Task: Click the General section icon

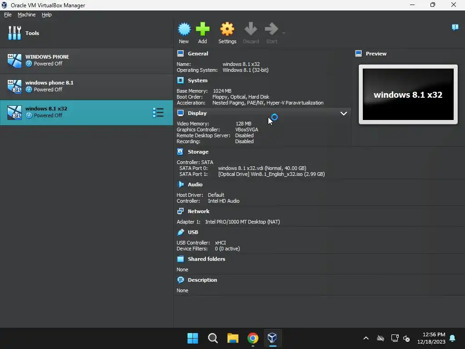Action: tap(180, 54)
